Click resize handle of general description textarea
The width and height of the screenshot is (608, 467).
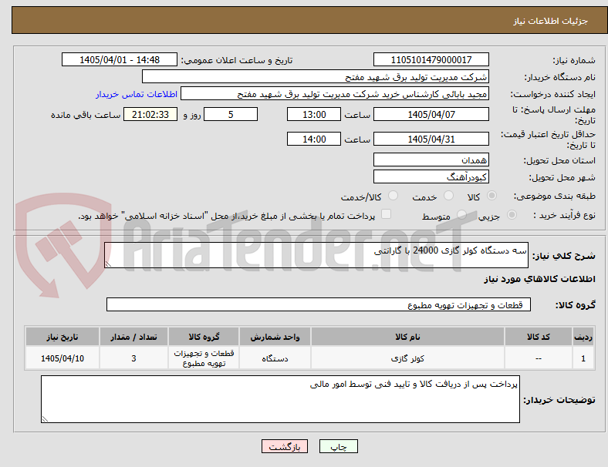coord(108,264)
